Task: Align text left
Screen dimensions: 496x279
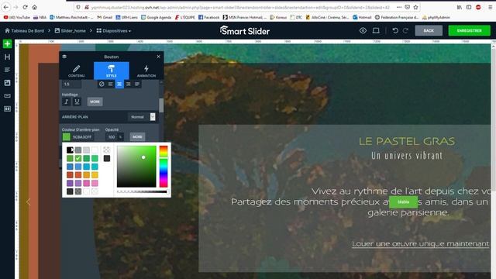Action: pos(110,84)
